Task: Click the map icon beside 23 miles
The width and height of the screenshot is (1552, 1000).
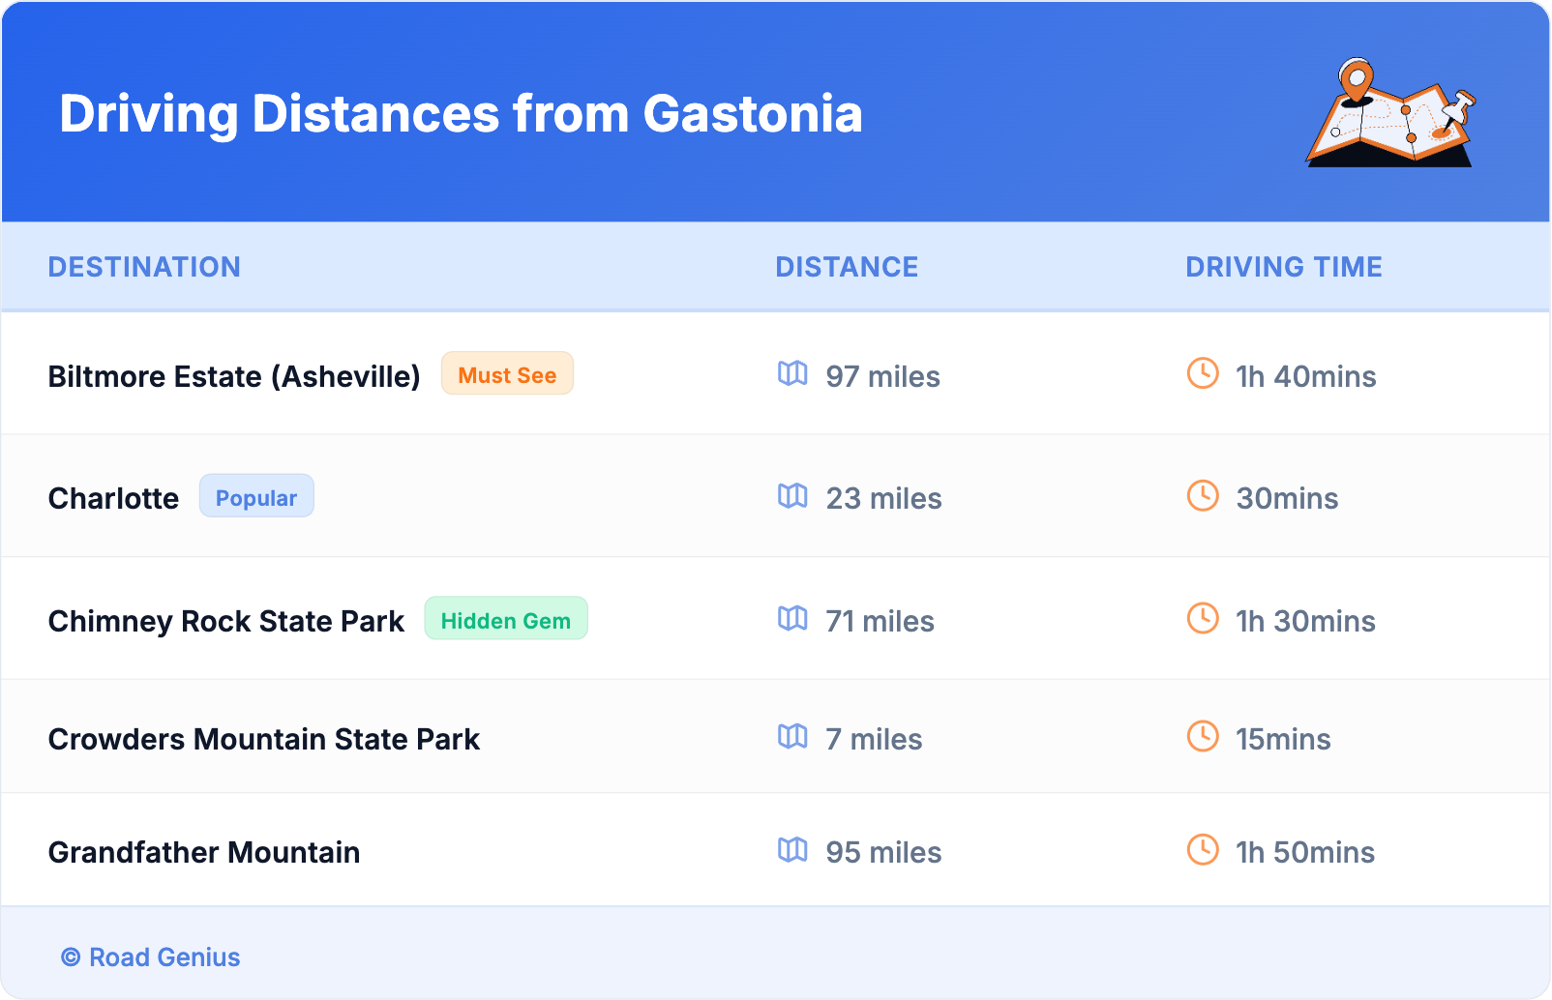Action: [x=792, y=496]
